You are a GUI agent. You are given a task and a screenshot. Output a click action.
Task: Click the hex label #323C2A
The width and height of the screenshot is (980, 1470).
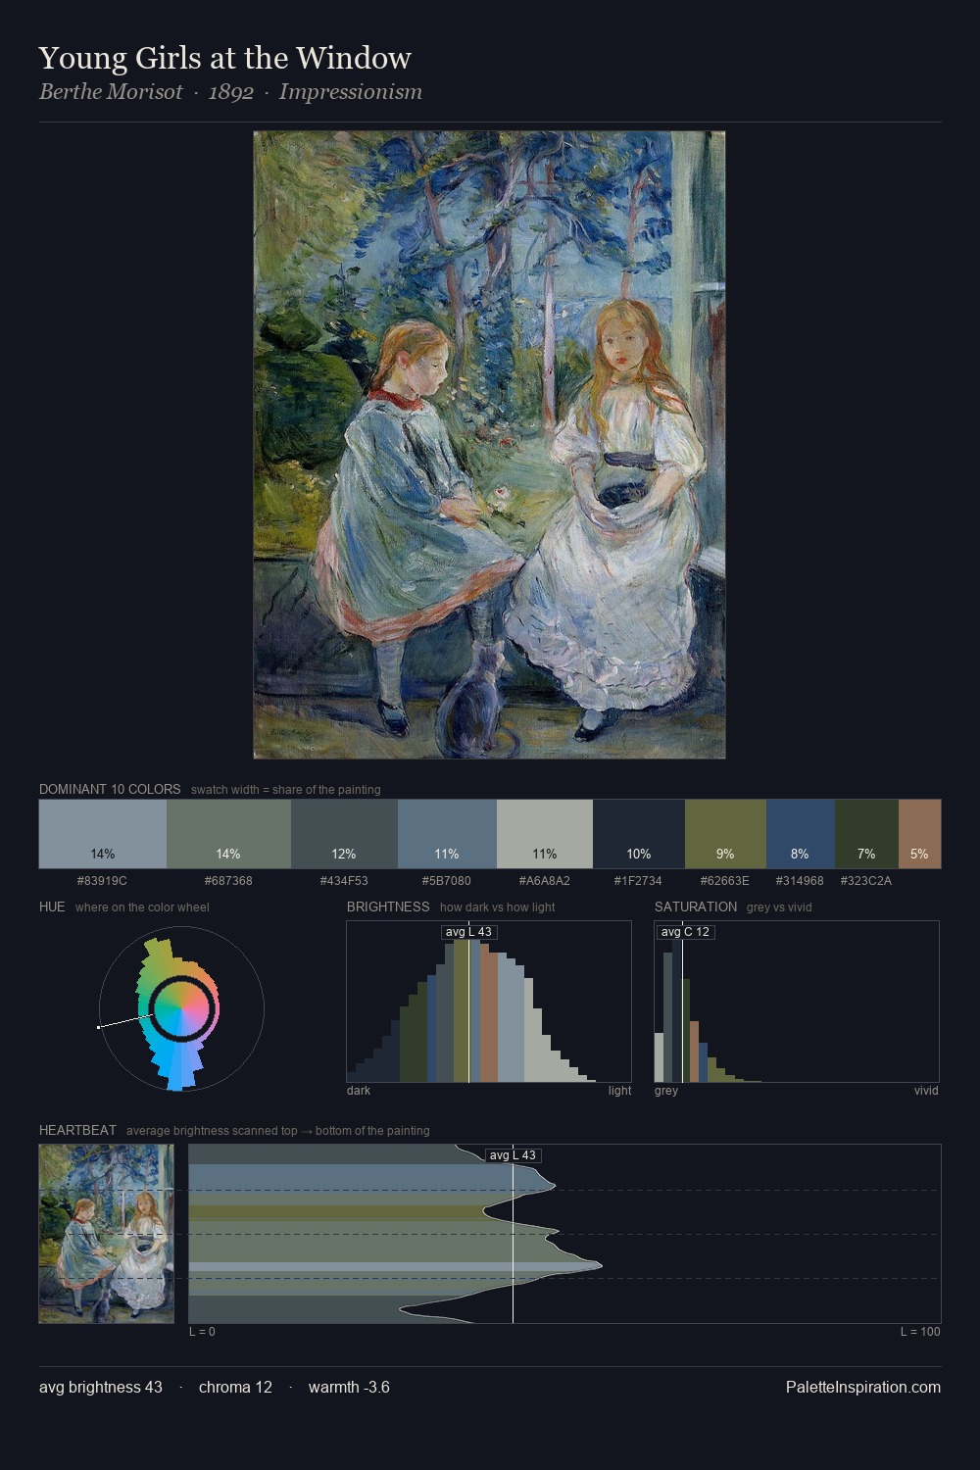tap(866, 881)
